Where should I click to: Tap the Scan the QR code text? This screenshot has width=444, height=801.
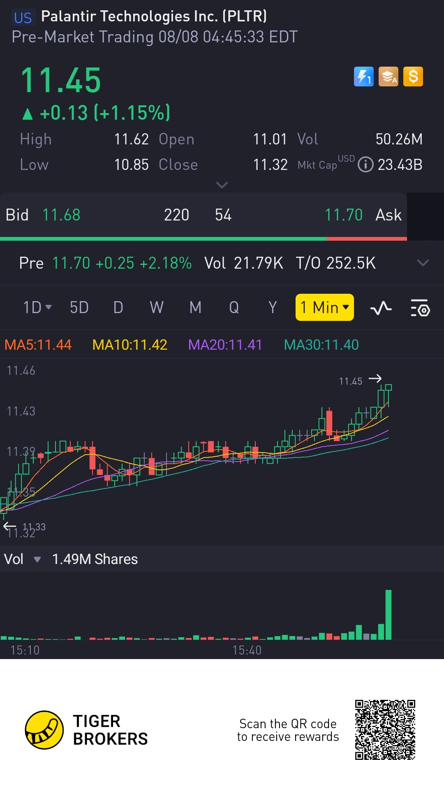tap(288, 730)
